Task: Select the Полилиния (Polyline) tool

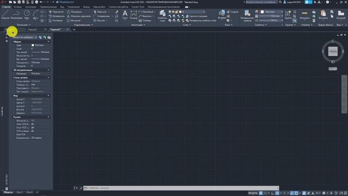Action: 16,15
